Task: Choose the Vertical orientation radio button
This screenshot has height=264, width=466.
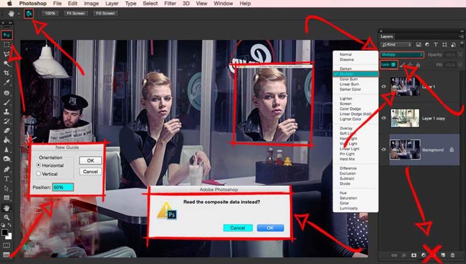Action: point(39,173)
